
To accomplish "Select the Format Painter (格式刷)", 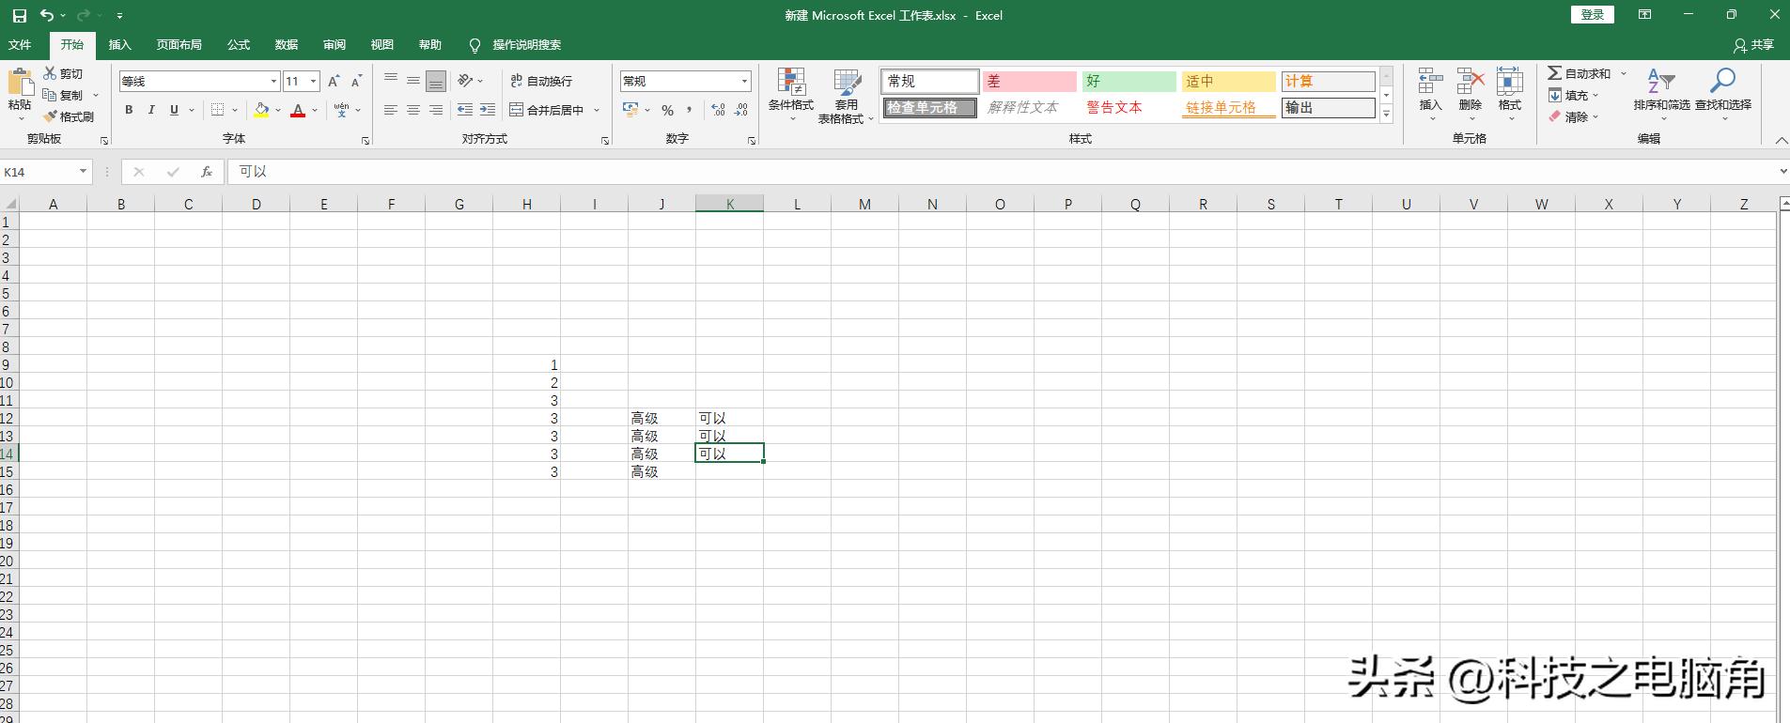I will [x=69, y=116].
